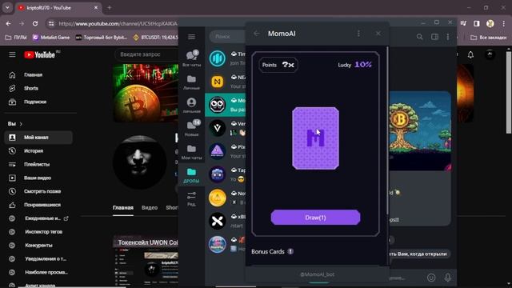The image size is (512, 288).
Task: Open Ваши видео in YouTube sidebar
Action: coord(38,178)
